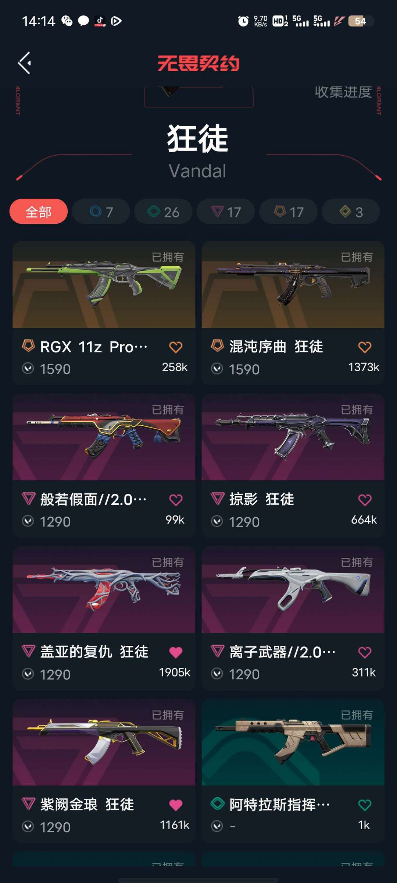Tap the 无畏契约 logo header
Viewport: 397px width, 883px height.
(198, 63)
